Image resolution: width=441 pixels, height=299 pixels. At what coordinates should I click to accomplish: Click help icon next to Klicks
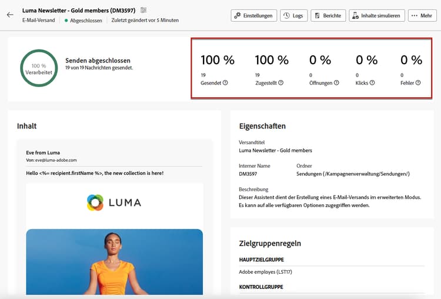click(x=372, y=83)
